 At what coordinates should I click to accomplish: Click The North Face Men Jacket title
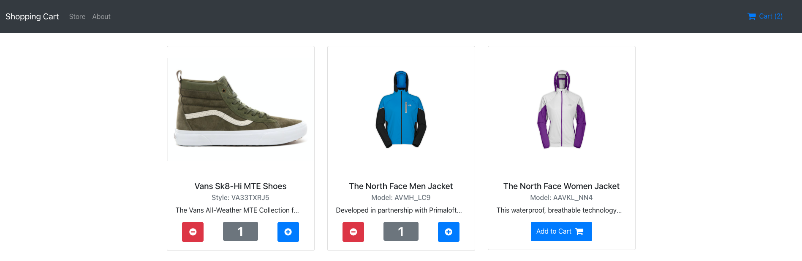(x=401, y=186)
